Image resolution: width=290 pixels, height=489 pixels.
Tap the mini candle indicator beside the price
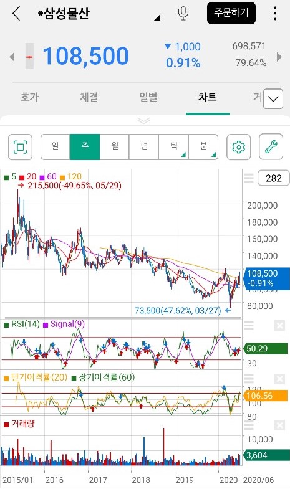pos(29,56)
